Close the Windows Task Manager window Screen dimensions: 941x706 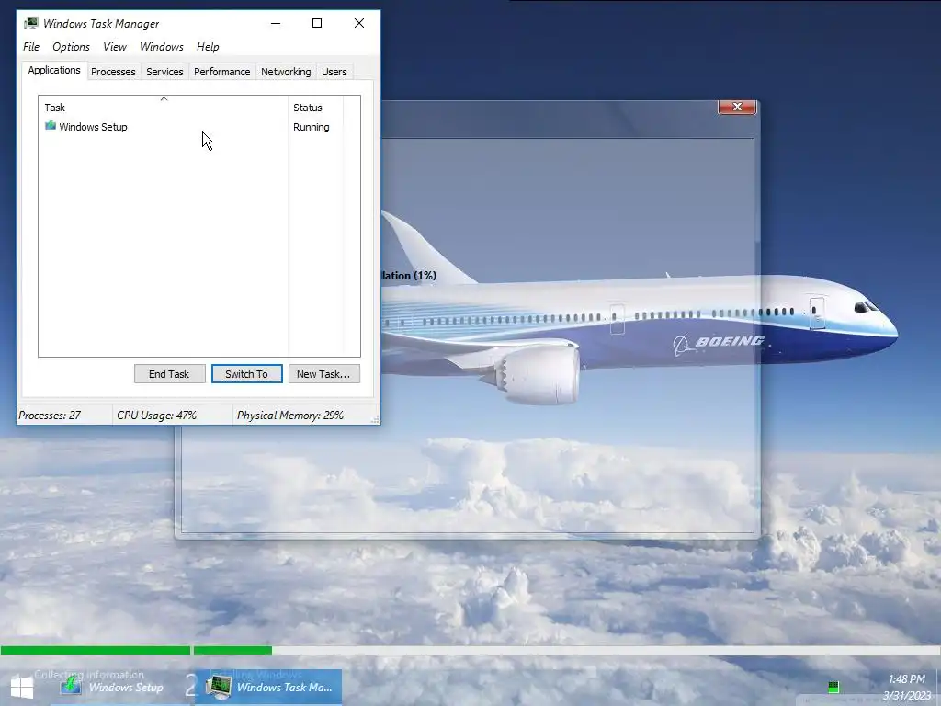coord(359,23)
